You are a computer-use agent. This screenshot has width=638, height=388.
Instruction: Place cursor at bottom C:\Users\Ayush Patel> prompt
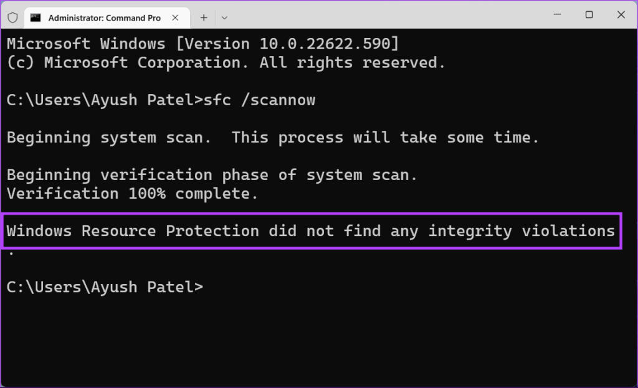pos(105,287)
